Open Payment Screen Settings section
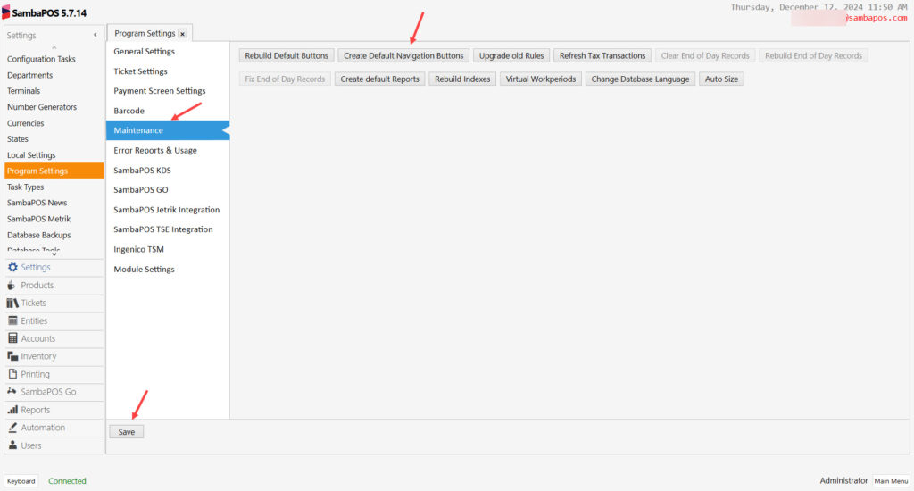Image resolution: width=914 pixels, height=491 pixels. 168,91
